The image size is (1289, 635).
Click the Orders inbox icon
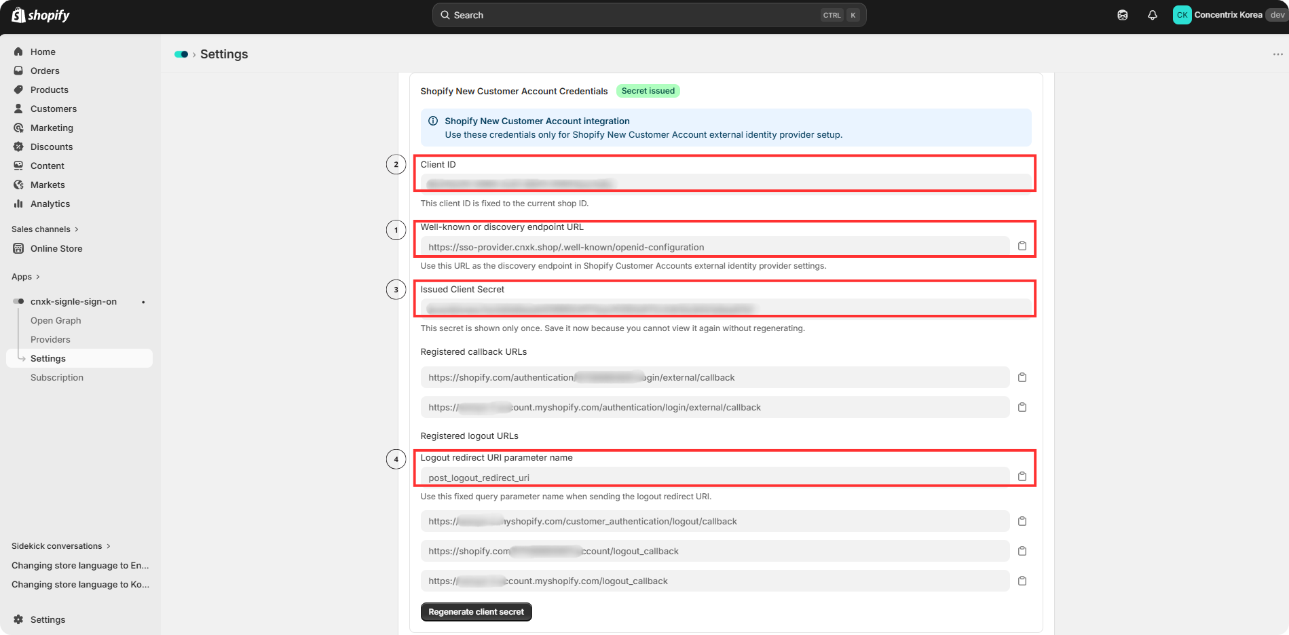18,71
